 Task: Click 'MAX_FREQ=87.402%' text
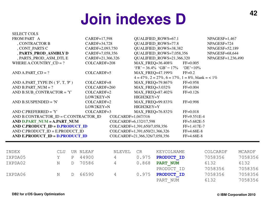[x=153, y=92]
